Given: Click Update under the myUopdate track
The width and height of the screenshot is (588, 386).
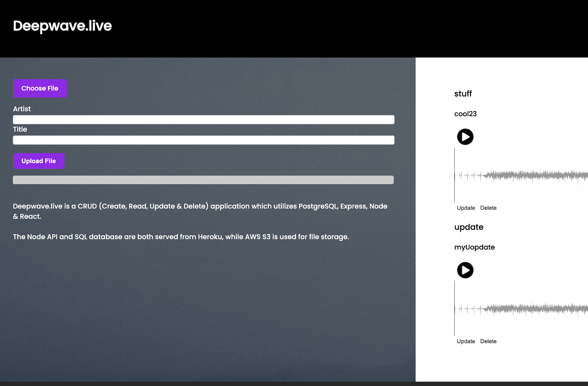Looking at the screenshot, I should pyautogui.click(x=466, y=341).
